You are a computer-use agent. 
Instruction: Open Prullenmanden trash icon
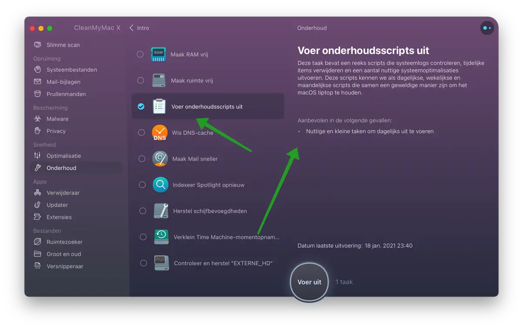pos(38,94)
